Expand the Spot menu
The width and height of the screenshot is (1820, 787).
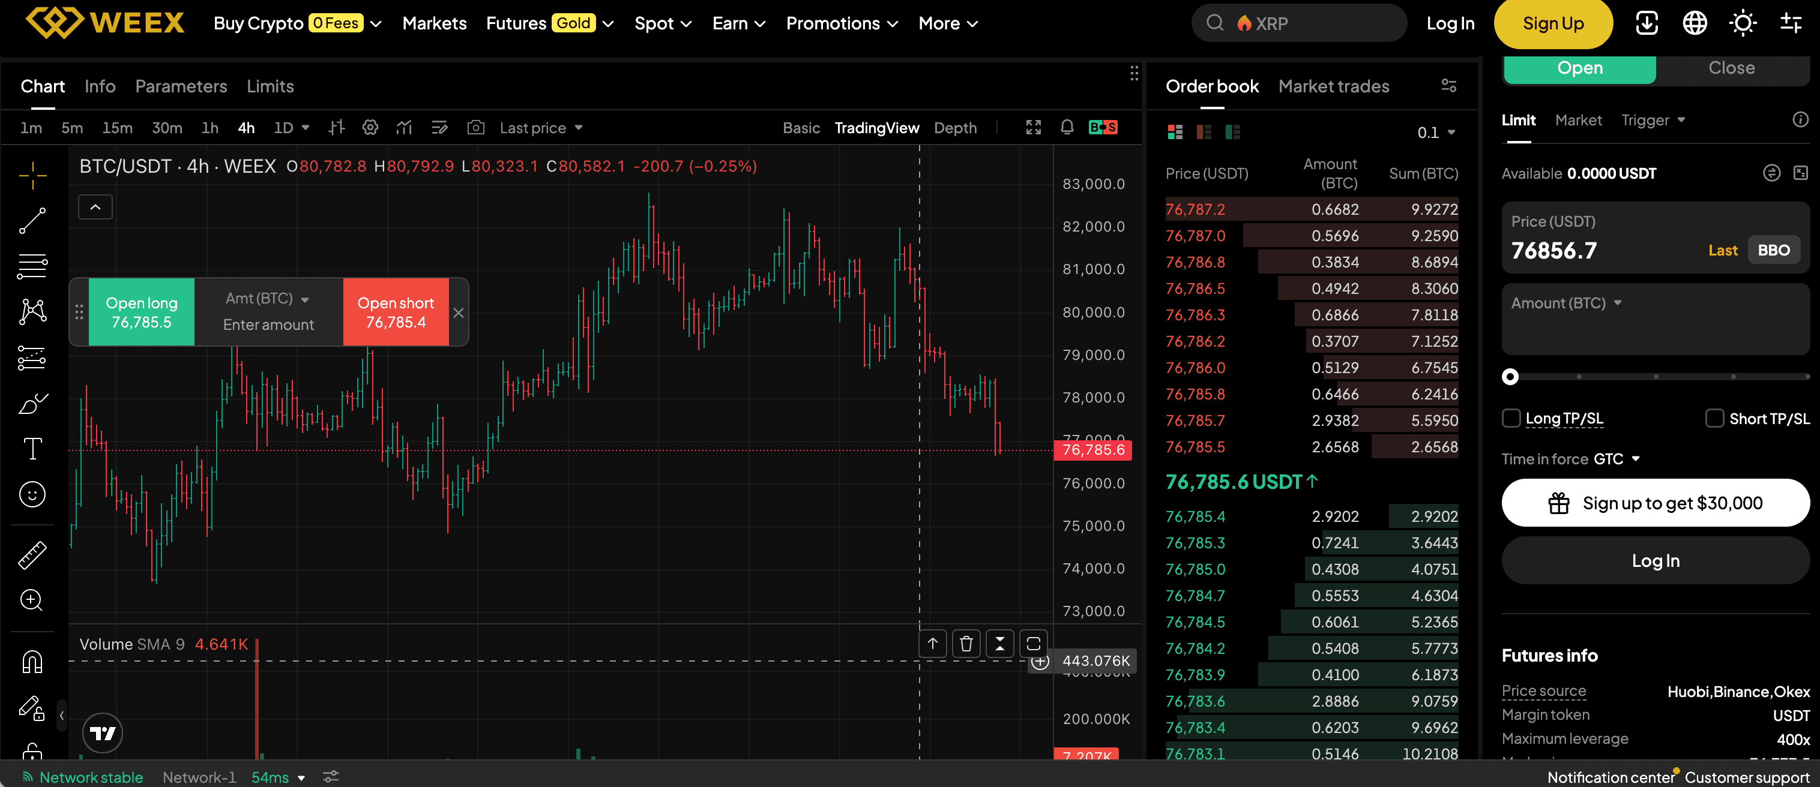(663, 23)
